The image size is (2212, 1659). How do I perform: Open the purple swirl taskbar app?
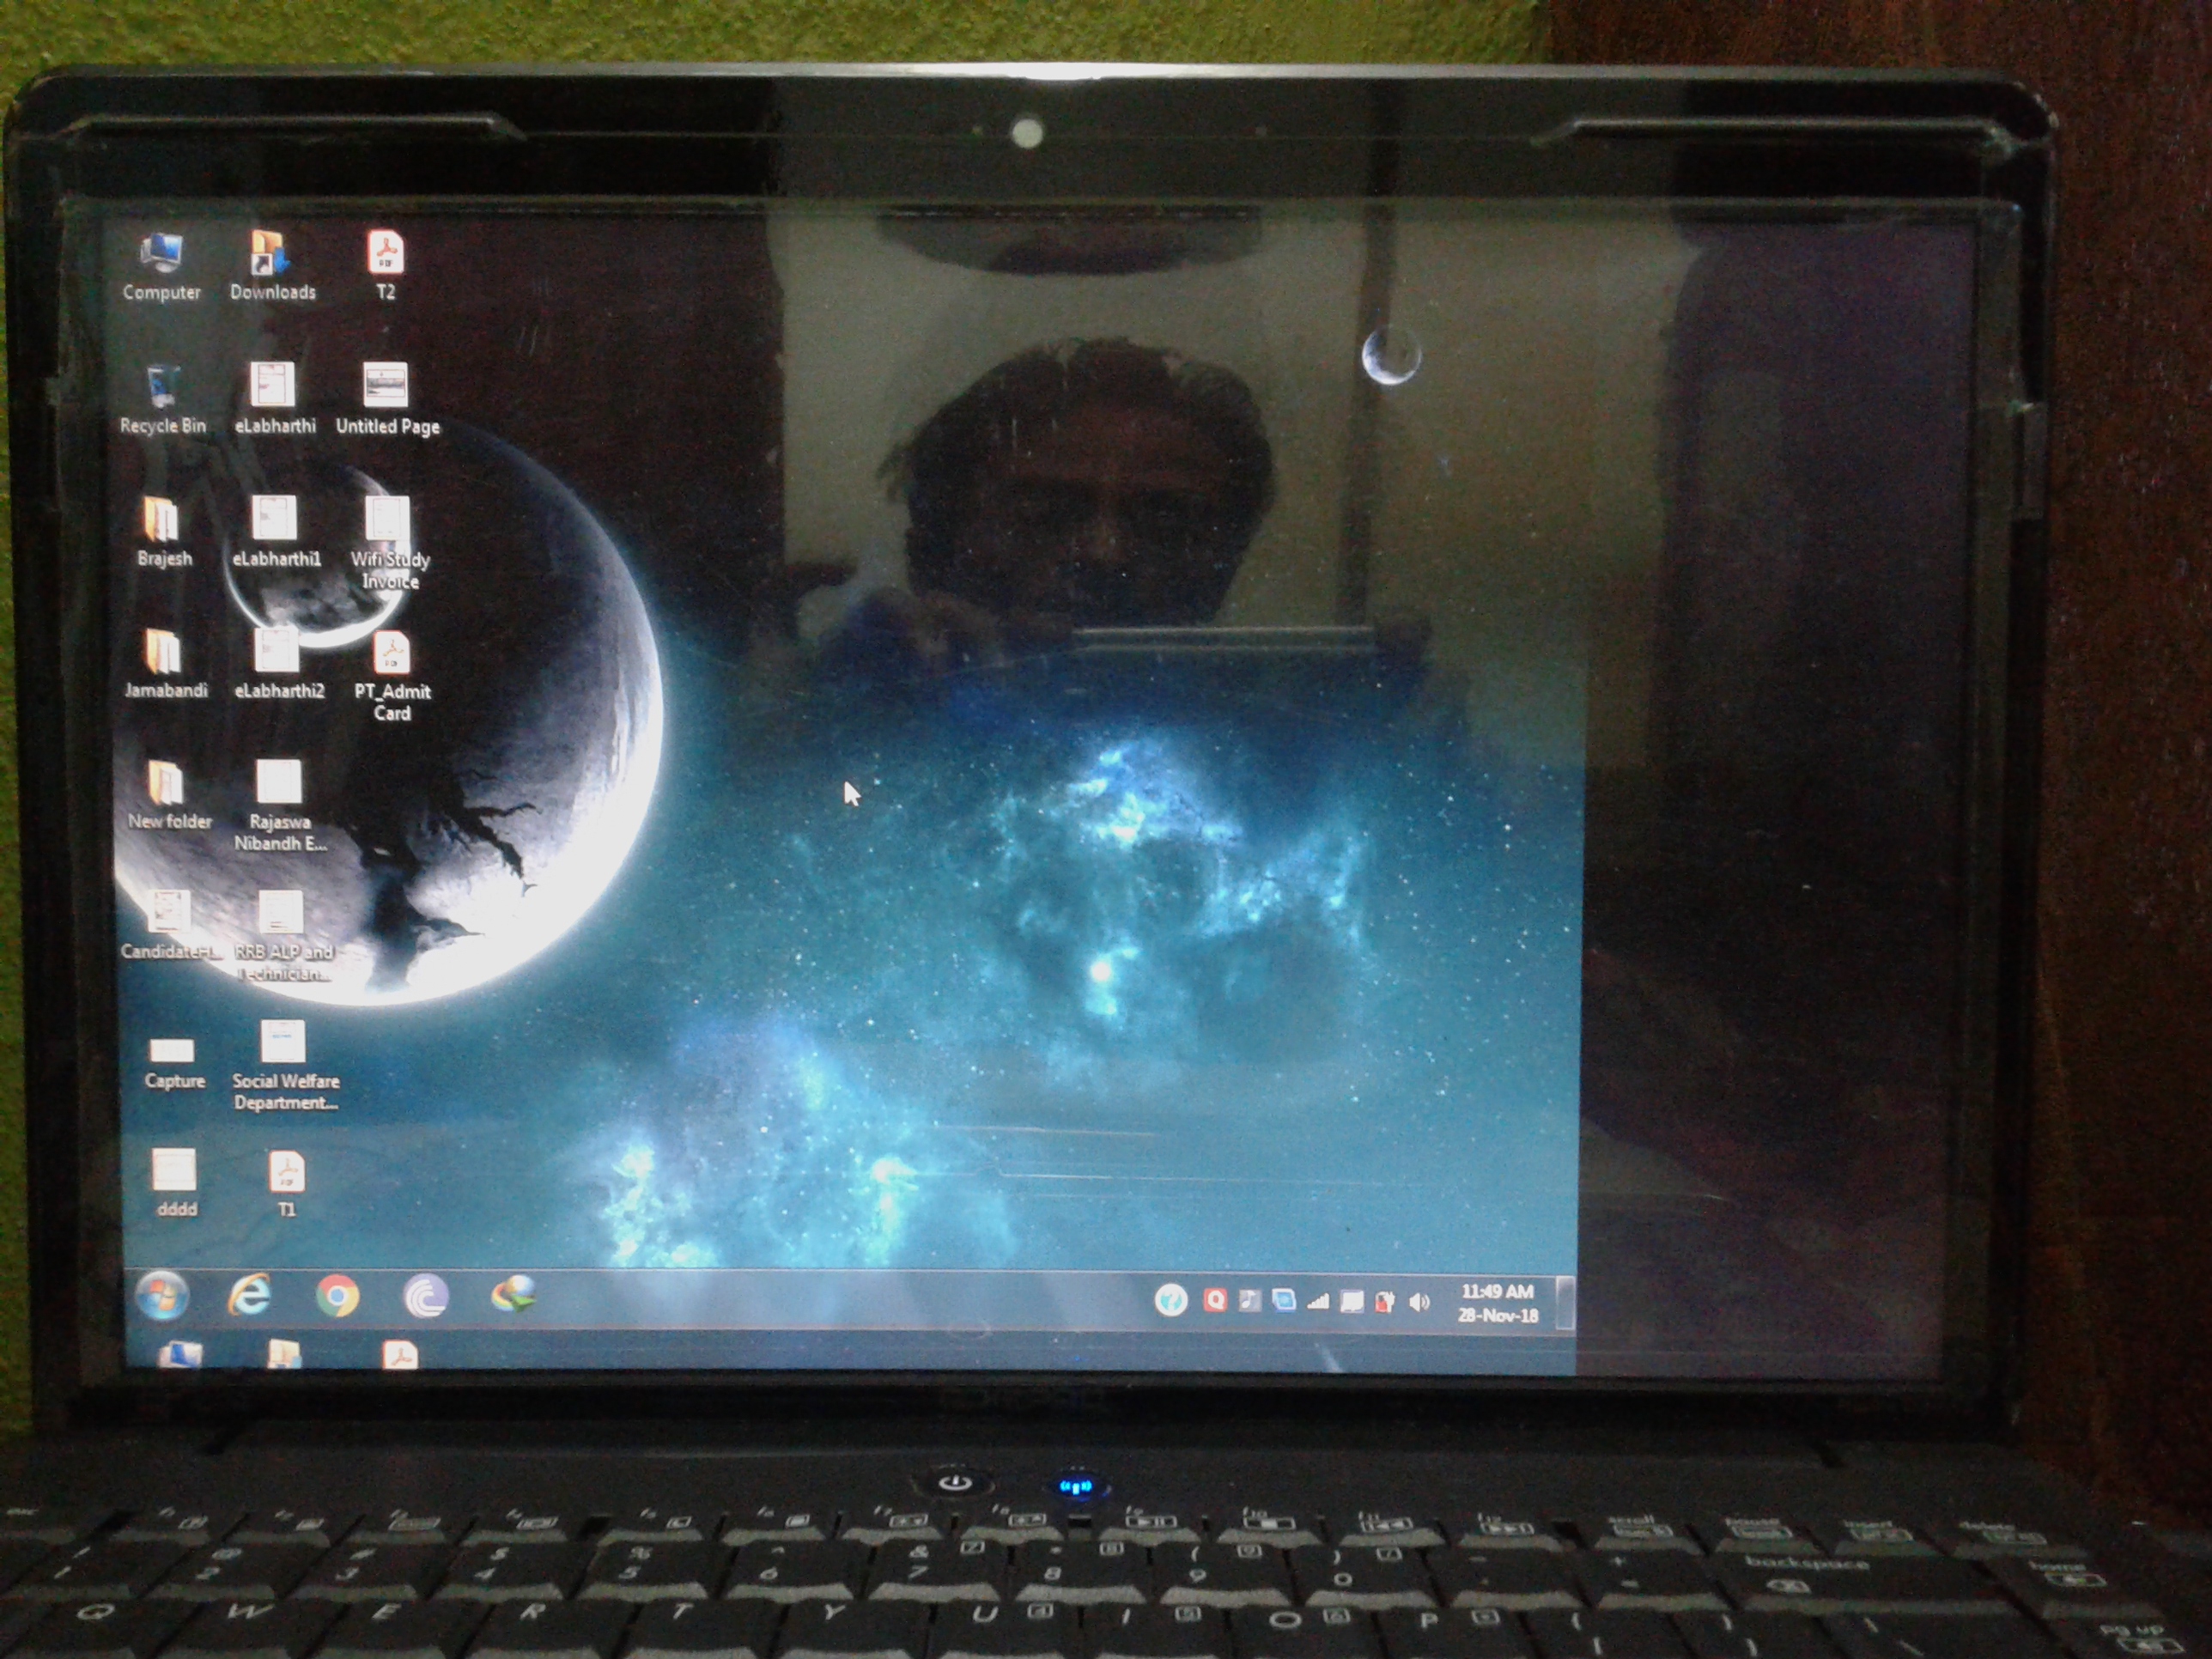(426, 1297)
